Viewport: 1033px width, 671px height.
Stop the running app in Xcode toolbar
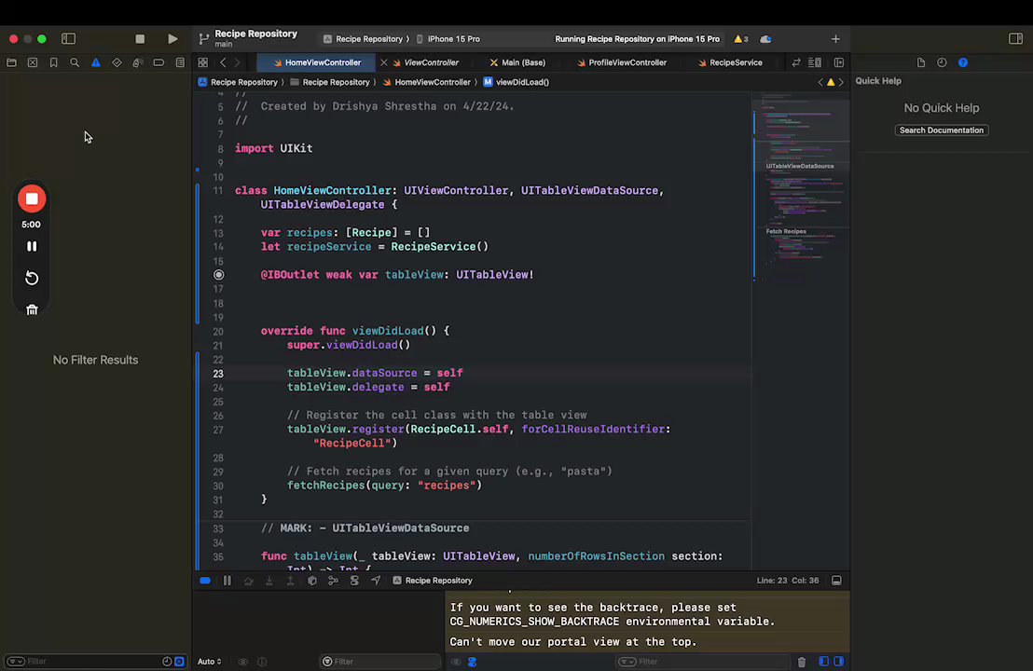[x=140, y=39]
